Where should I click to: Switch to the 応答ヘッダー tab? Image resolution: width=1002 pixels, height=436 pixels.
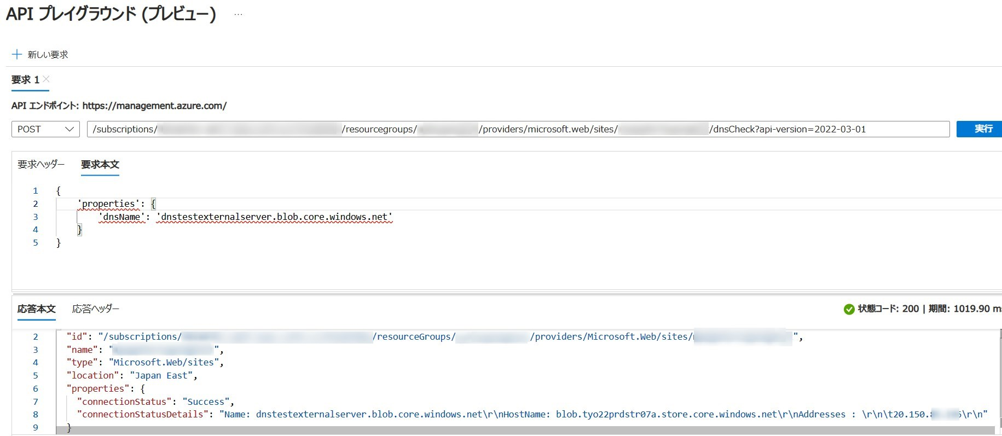(95, 309)
